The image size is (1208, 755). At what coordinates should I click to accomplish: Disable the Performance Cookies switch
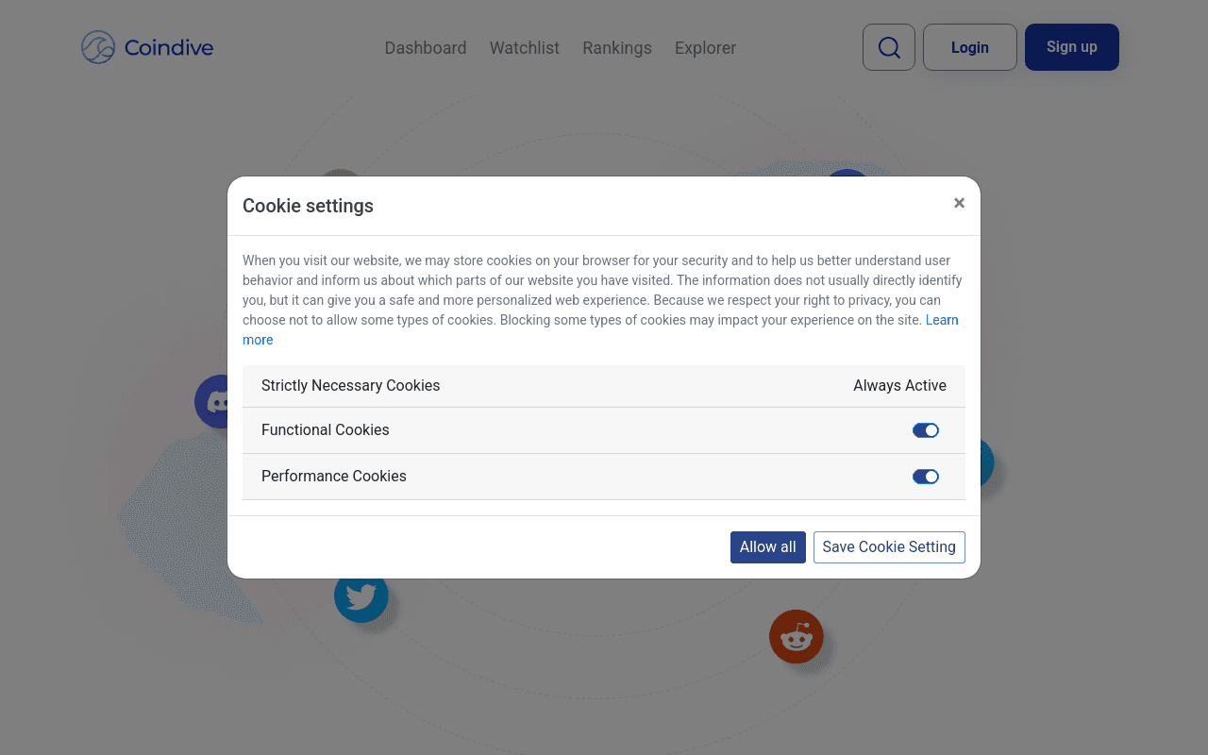point(926,477)
